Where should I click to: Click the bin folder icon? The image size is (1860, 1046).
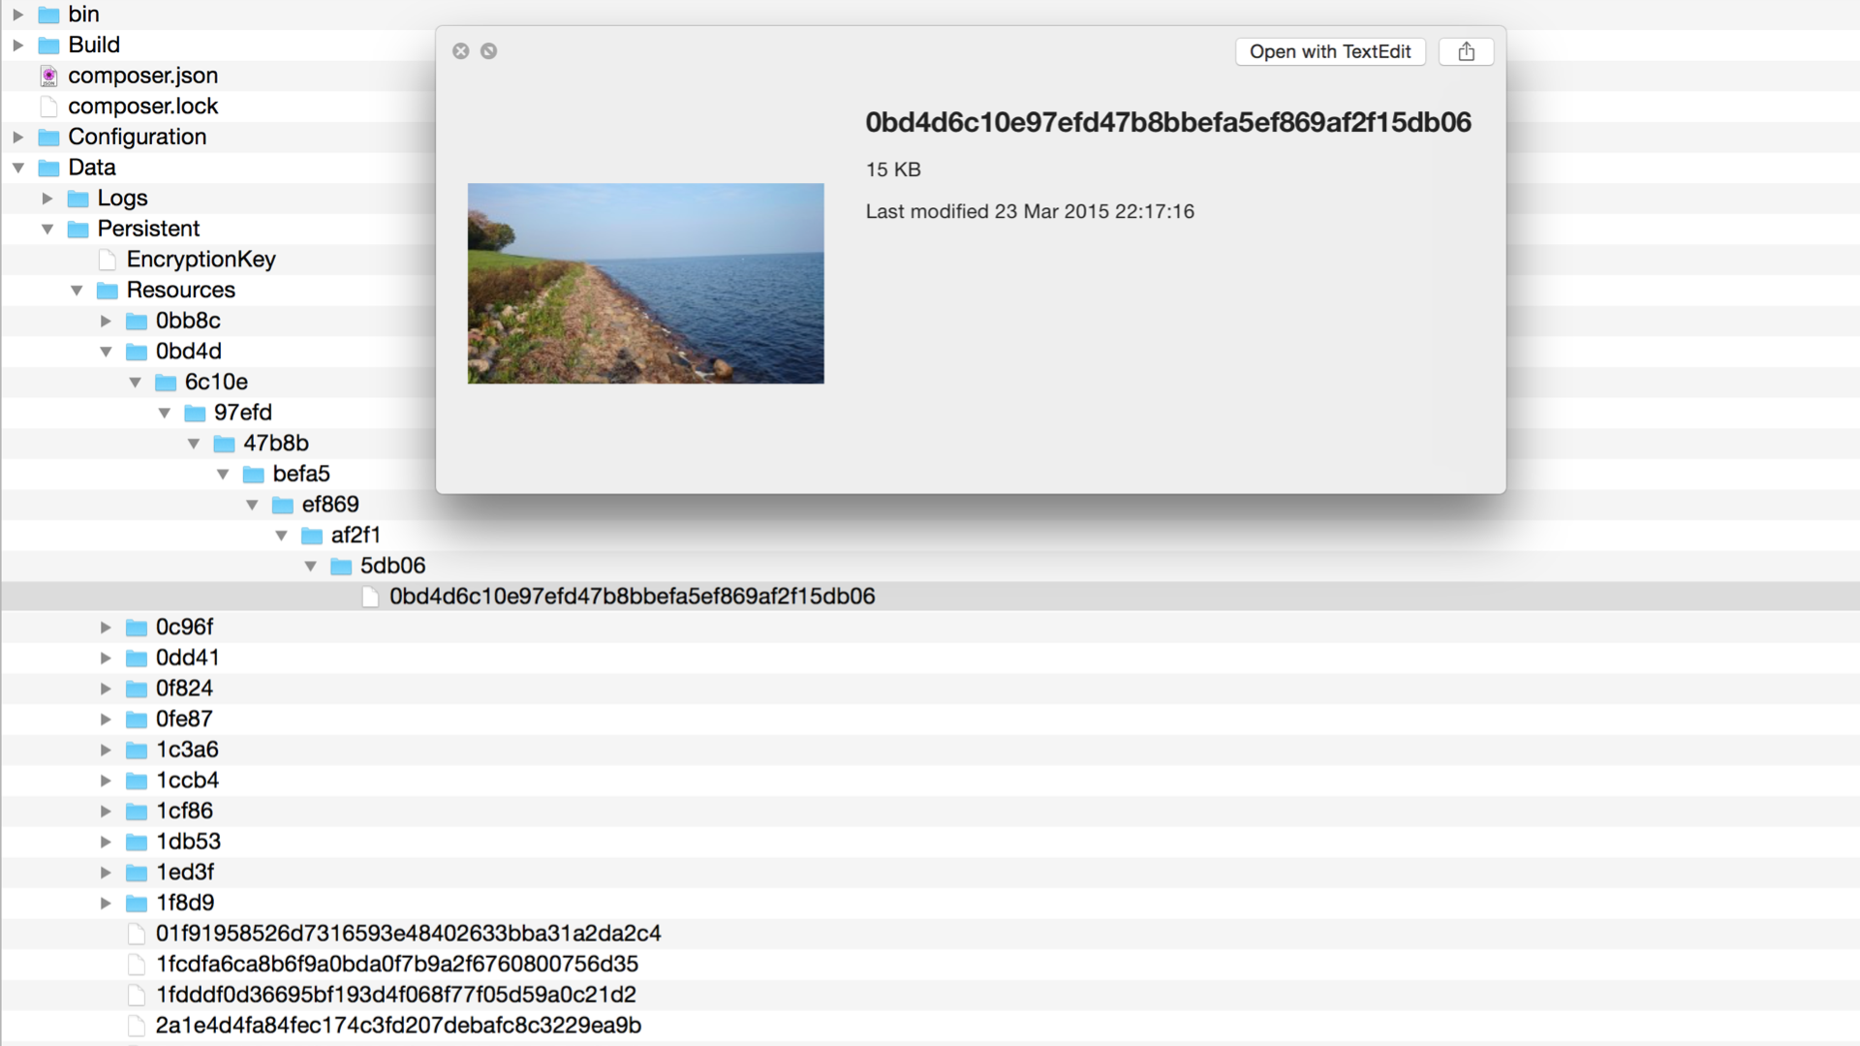click(x=49, y=15)
